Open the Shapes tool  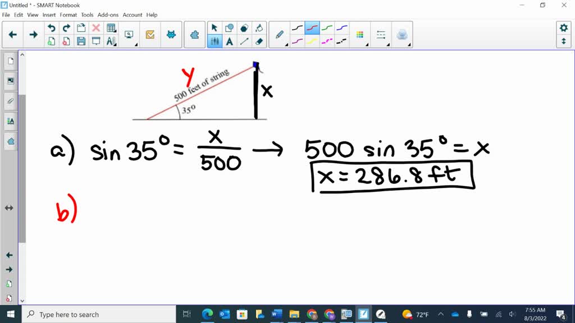(229, 27)
